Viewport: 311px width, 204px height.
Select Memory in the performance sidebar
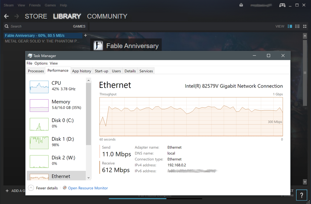pyautogui.click(x=61, y=105)
